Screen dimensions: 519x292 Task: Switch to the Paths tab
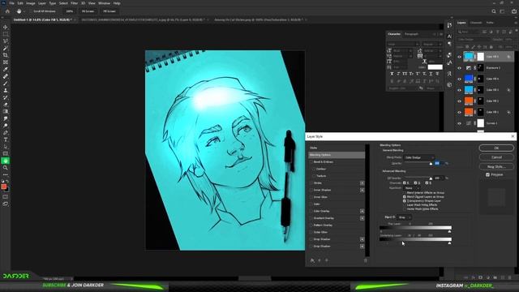click(490, 23)
